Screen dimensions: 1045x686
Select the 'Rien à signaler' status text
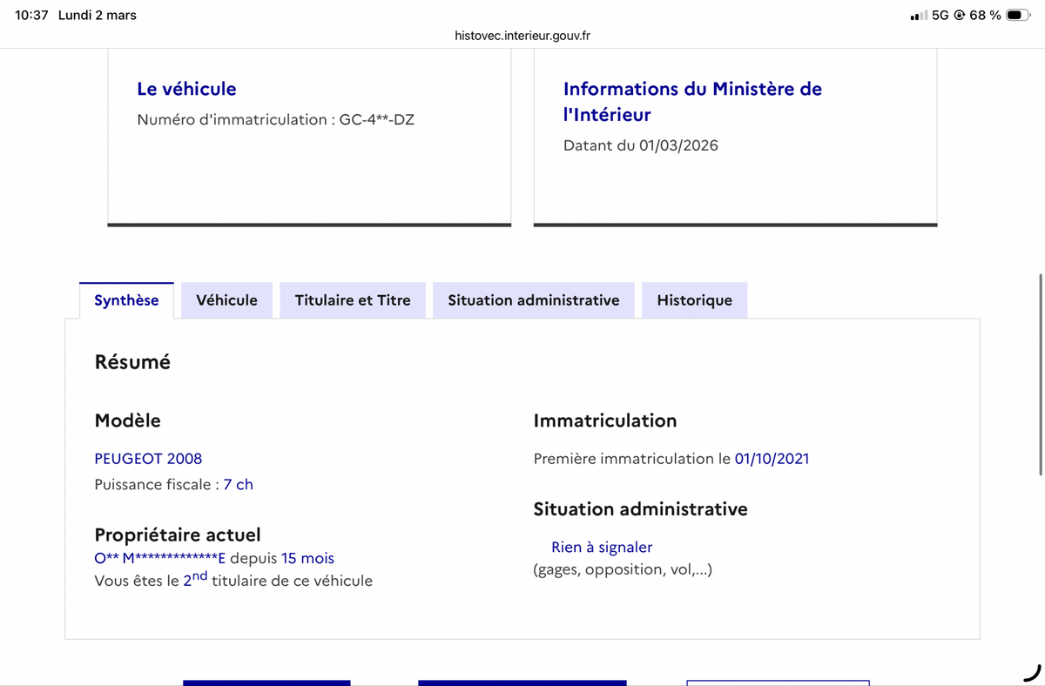tap(602, 547)
